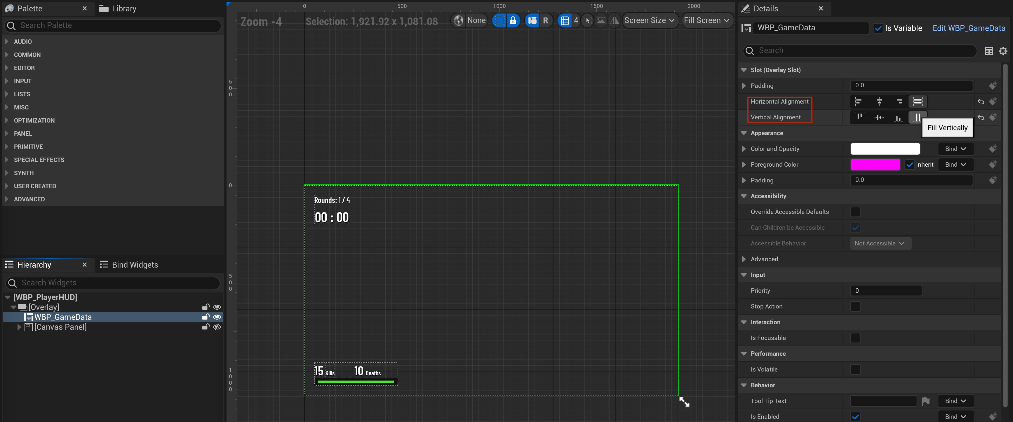
Task: Toggle Is Focusable checkbox
Action: coord(855,338)
